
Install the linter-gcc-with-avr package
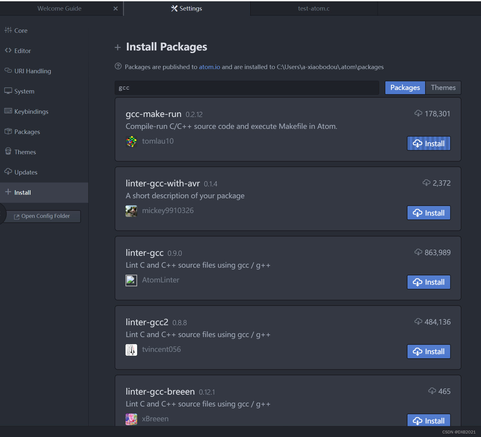[429, 213]
